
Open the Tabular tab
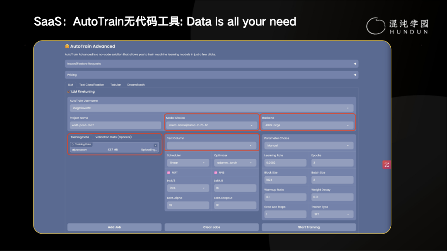[x=115, y=85]
